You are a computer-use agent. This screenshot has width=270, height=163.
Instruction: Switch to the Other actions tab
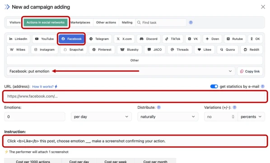point(106,22)
